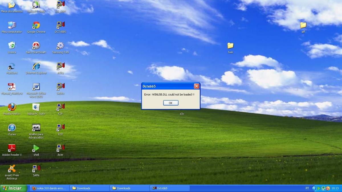Click the PT language indicator
The width and height of the screenshot is (342, 192).
pos(307,188)
